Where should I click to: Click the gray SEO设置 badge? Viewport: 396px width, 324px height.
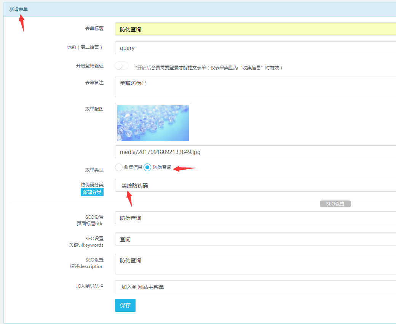[x=335, y=204]
